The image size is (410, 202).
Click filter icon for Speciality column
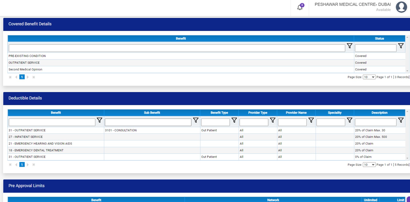pyautogui.click(x=350, y=120)
